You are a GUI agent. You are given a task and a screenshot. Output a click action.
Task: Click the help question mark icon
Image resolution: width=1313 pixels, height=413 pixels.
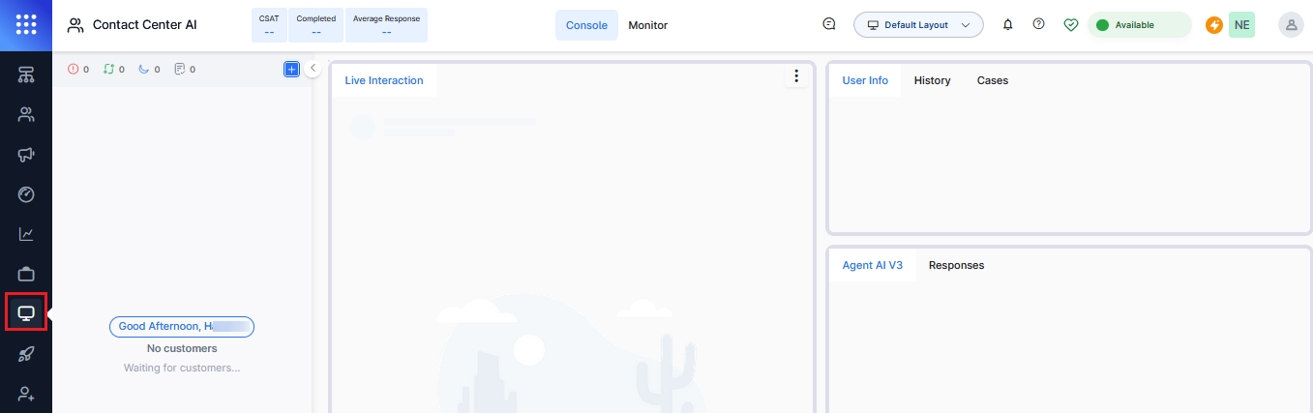[x=1038, y=25]
